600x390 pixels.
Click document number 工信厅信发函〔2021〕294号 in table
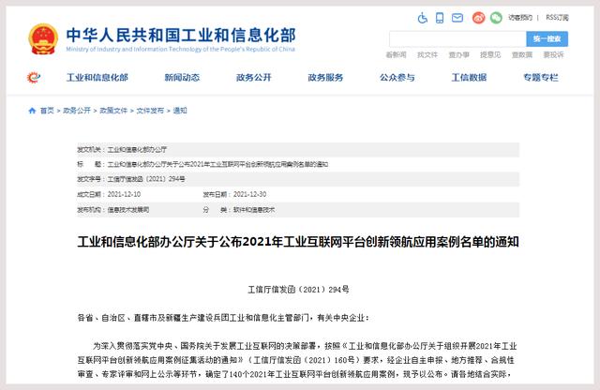146,179
